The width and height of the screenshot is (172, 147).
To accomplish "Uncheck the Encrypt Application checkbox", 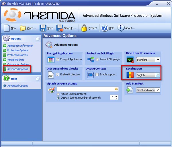I will [x=58, y=59].
